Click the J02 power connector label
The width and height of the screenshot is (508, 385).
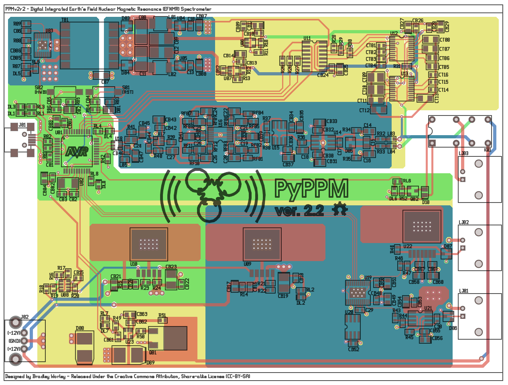25,317
